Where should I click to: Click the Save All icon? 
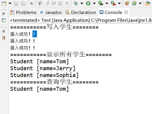pyautogui.click(x=23, y=4)
